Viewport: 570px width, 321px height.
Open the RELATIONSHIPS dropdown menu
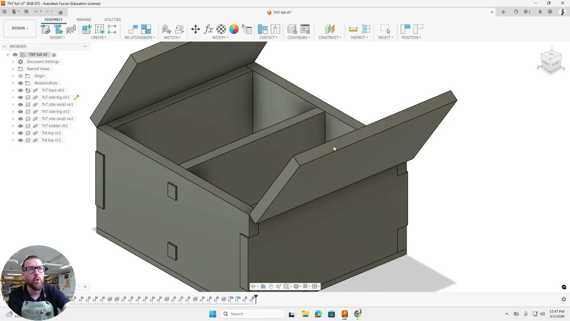click(140, 37)
